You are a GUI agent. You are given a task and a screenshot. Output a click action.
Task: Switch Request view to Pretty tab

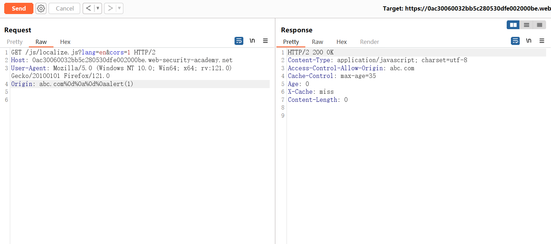15,42
